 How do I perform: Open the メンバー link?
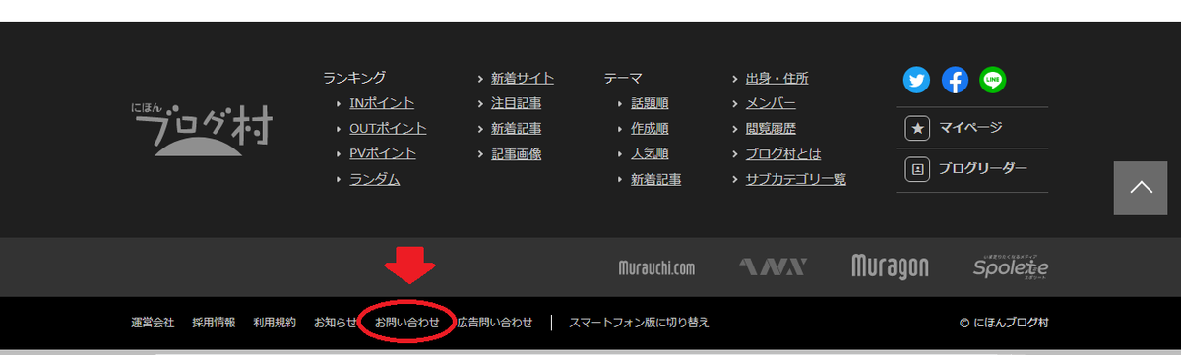771,103
